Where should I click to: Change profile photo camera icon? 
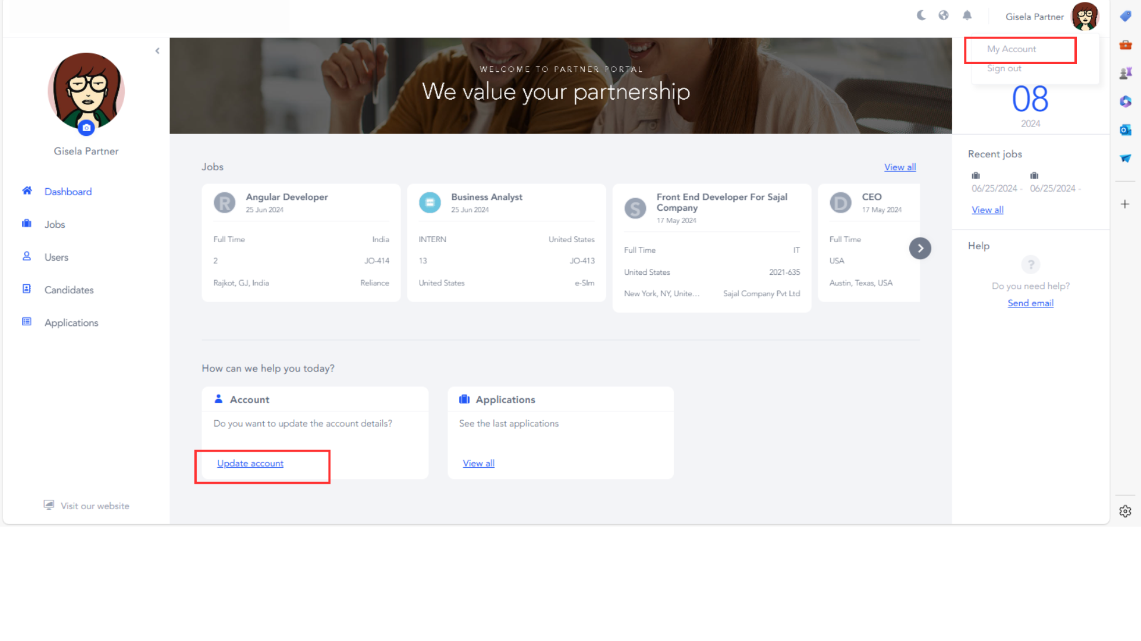87,128
